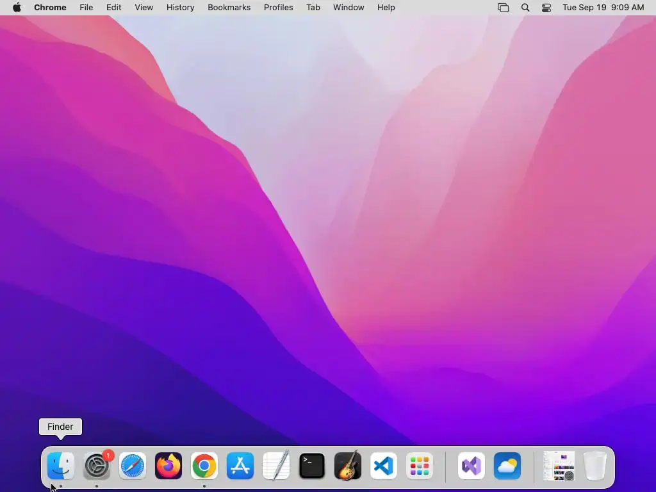This screenshot has height=492, width=656.
Task: Open the Trash in the Dock
Action: click(595, 466)
